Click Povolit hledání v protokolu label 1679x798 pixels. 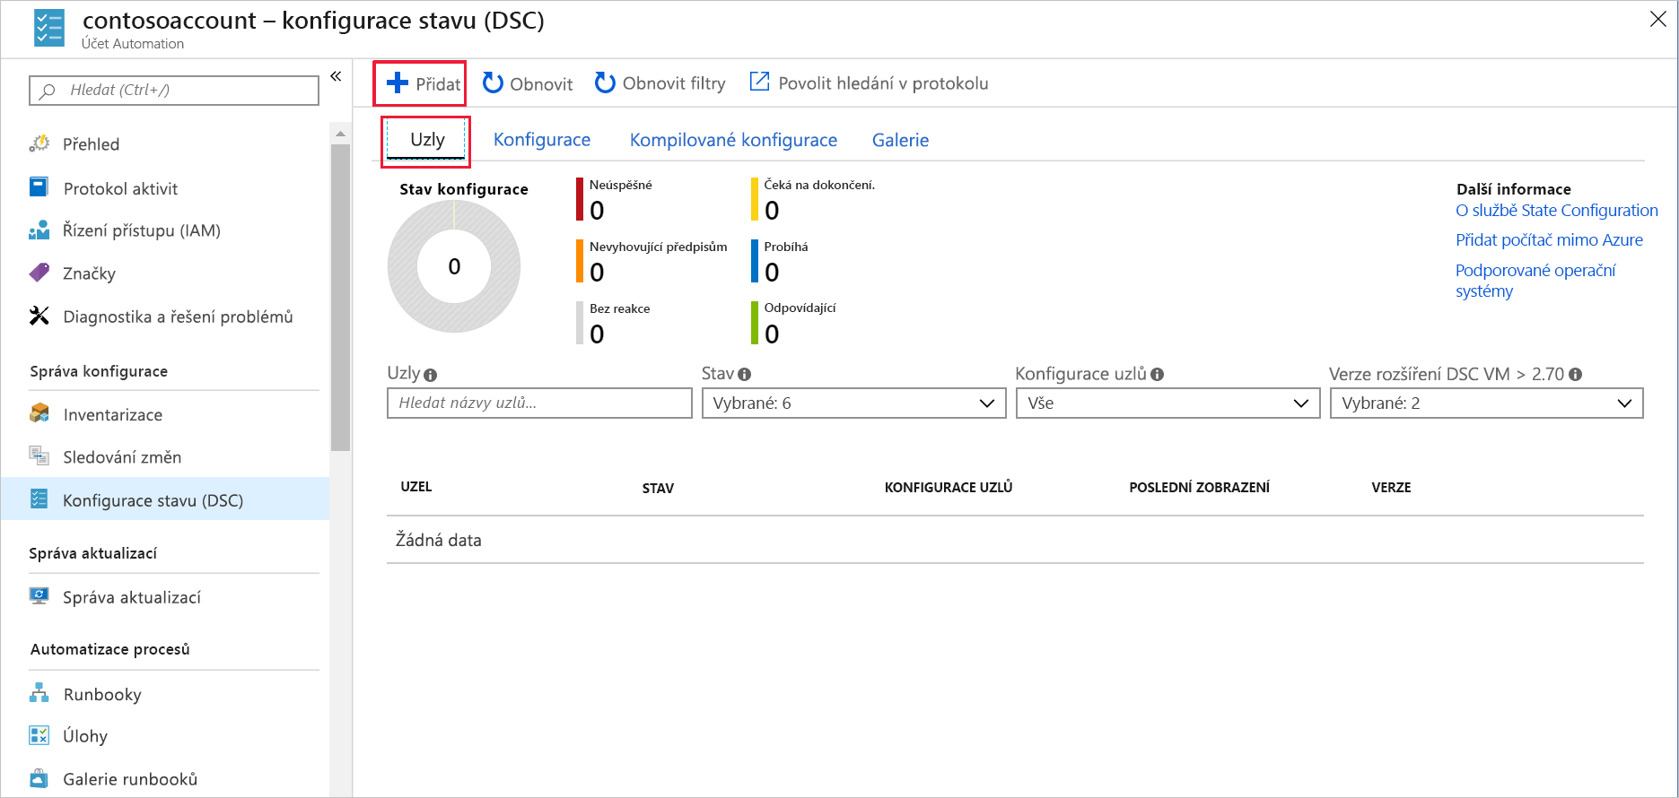click(883, 83)
